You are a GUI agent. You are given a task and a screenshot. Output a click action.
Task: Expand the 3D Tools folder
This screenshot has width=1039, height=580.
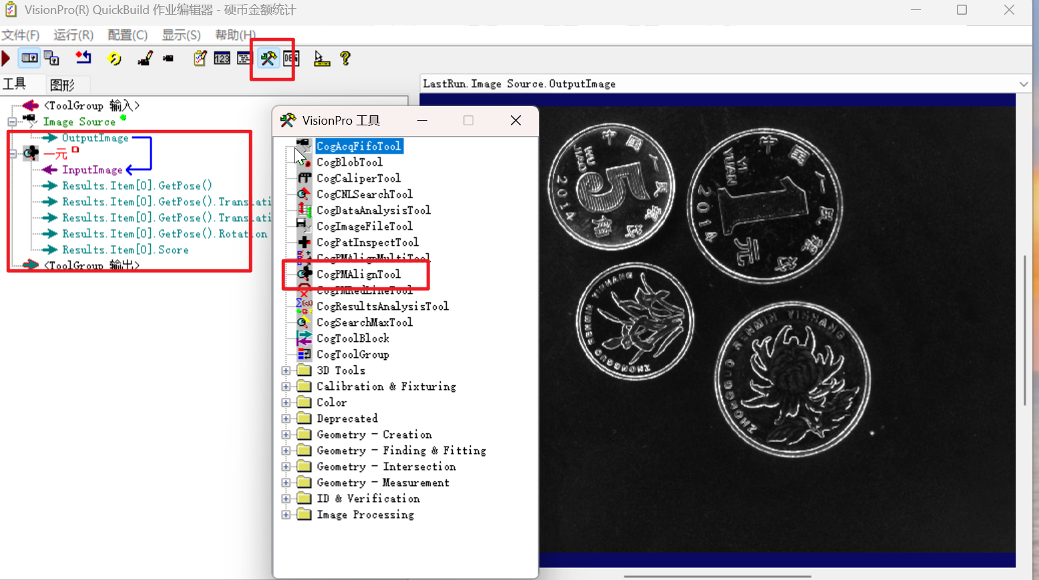click(x=286, y=371)
